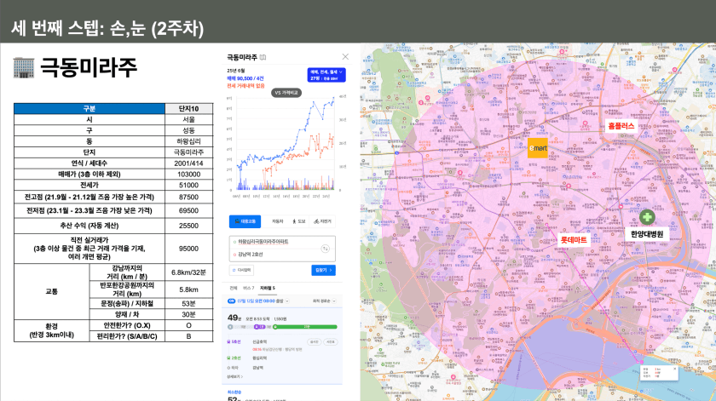Click the 롯데마트 label on the map
Screen dimensions: 716x401
click(574, 240)
